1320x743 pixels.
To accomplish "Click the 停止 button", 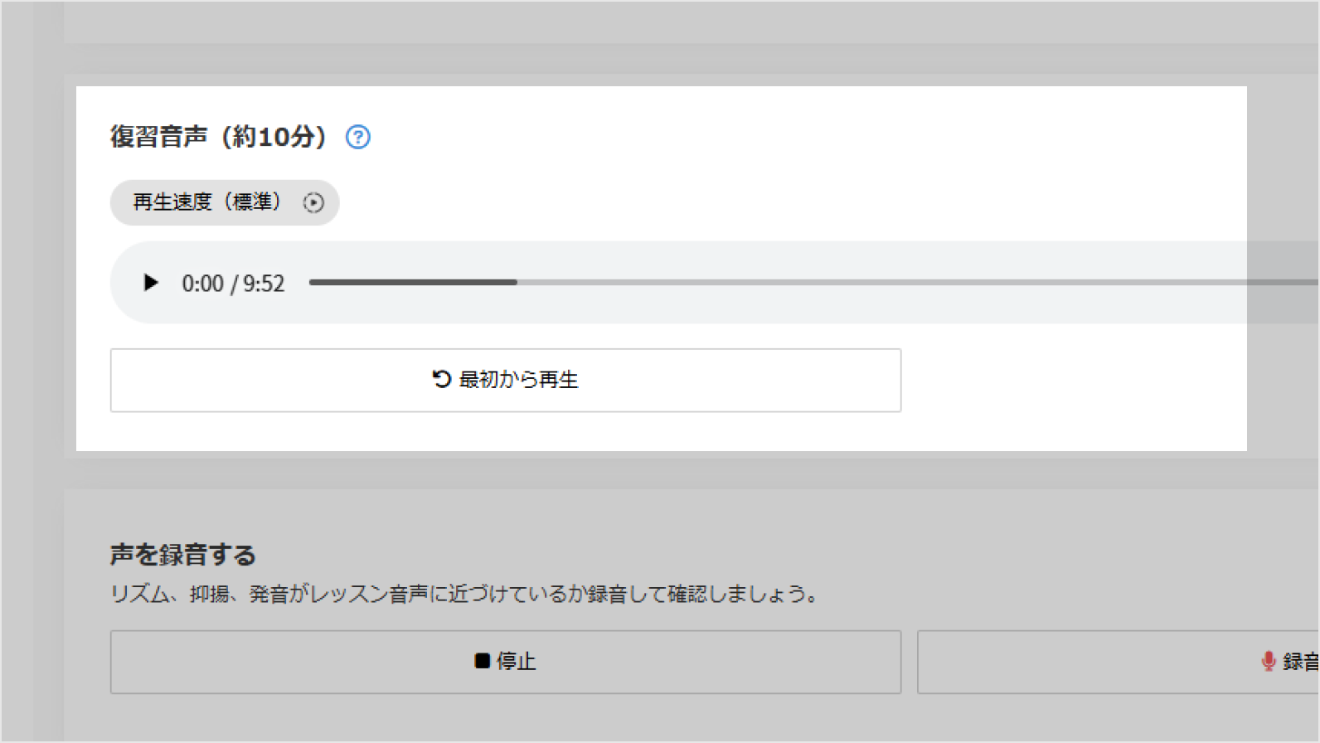I will [506, 662].
